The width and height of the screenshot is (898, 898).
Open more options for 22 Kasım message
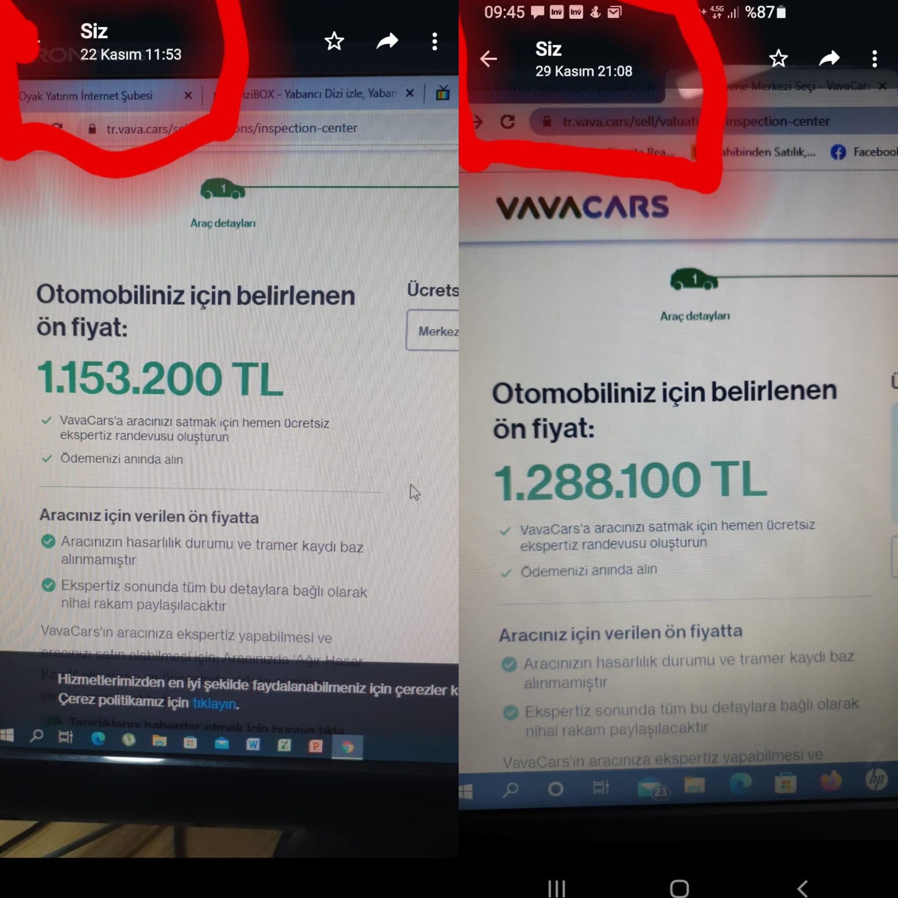click(435, 42)
